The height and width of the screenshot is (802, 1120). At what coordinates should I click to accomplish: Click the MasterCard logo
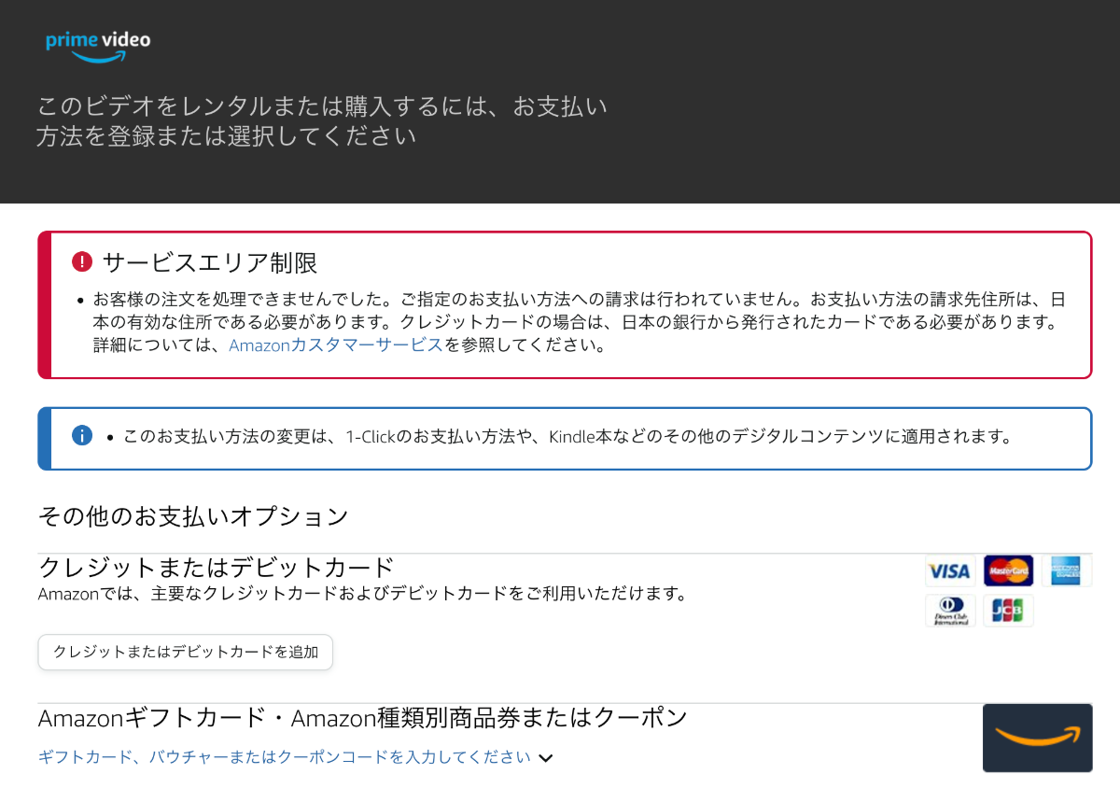coord(1008,570)
